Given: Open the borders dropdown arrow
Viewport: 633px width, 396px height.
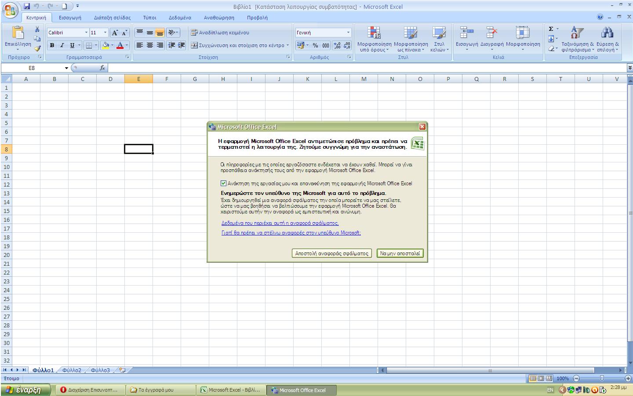Looking at the screenshot, I should pos(96,45).
